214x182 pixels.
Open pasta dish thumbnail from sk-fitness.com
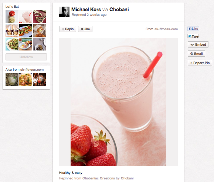[26, 80]
